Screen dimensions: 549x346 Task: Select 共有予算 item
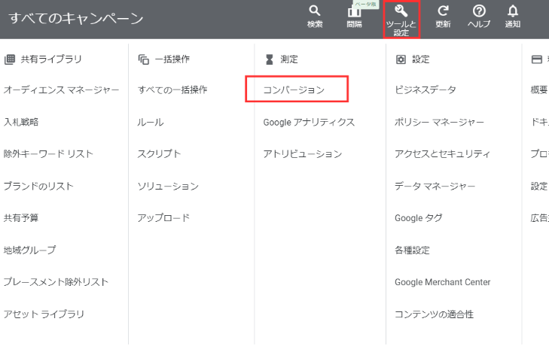[21, 218]
